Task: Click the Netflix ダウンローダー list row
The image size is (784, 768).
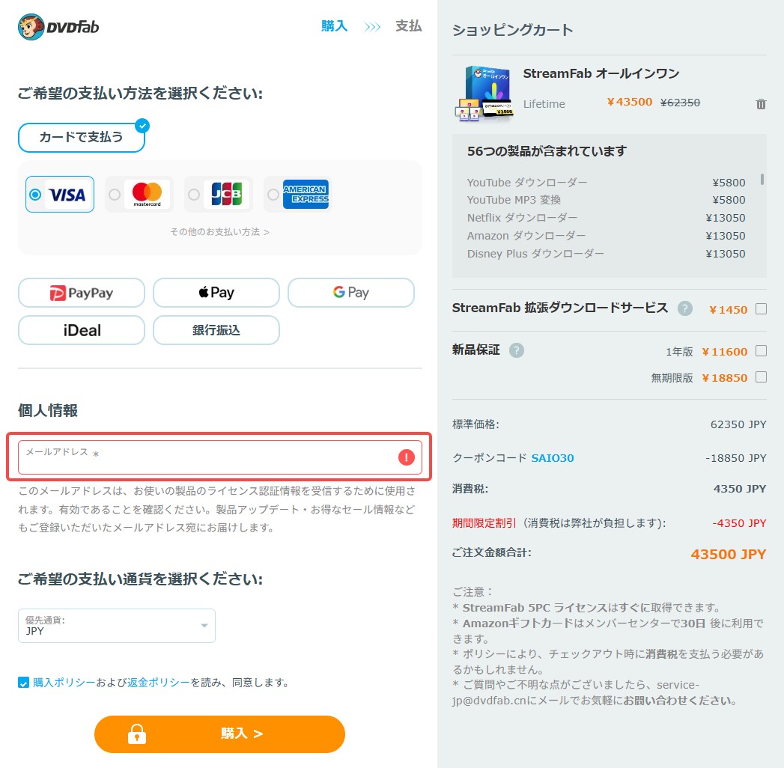Action: pos(606,218)
